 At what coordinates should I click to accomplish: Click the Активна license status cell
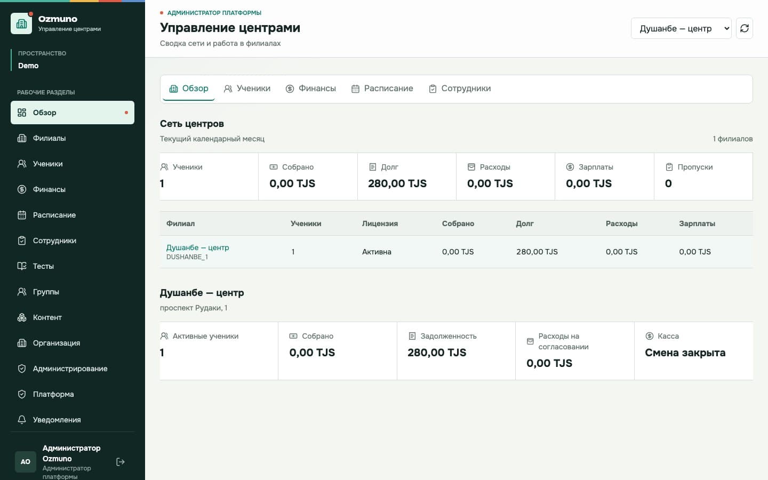[377, 252]
